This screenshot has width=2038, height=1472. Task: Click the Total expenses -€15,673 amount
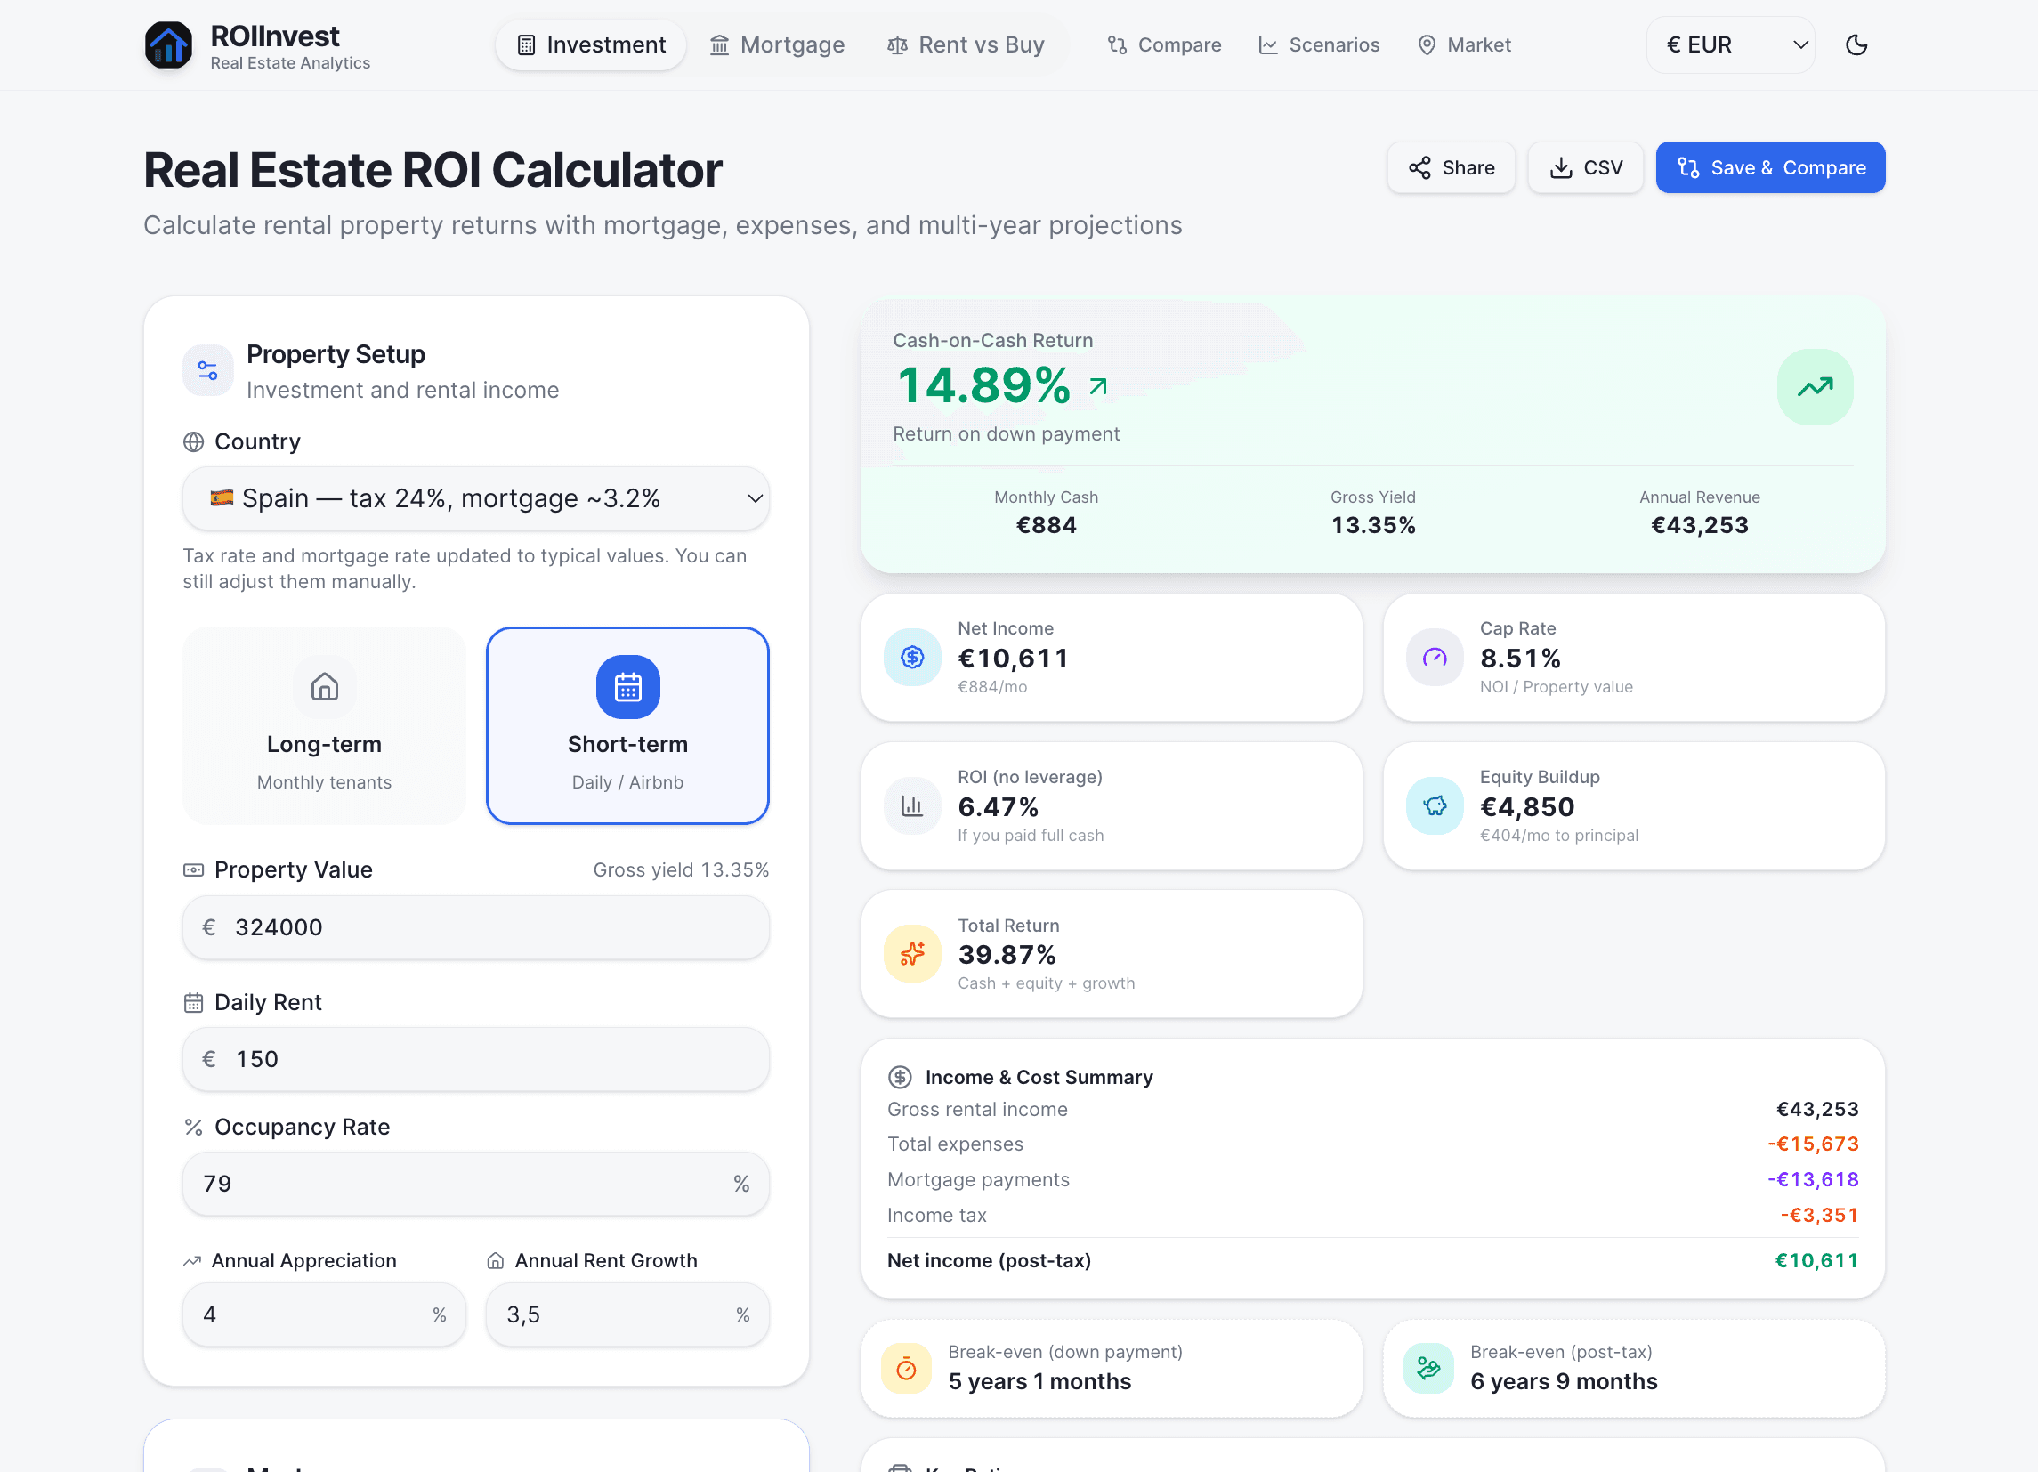coord(1813,1144)
